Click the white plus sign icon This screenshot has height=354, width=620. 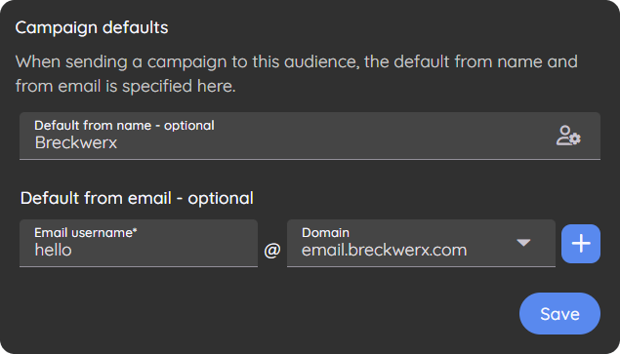tap(581, 244)
